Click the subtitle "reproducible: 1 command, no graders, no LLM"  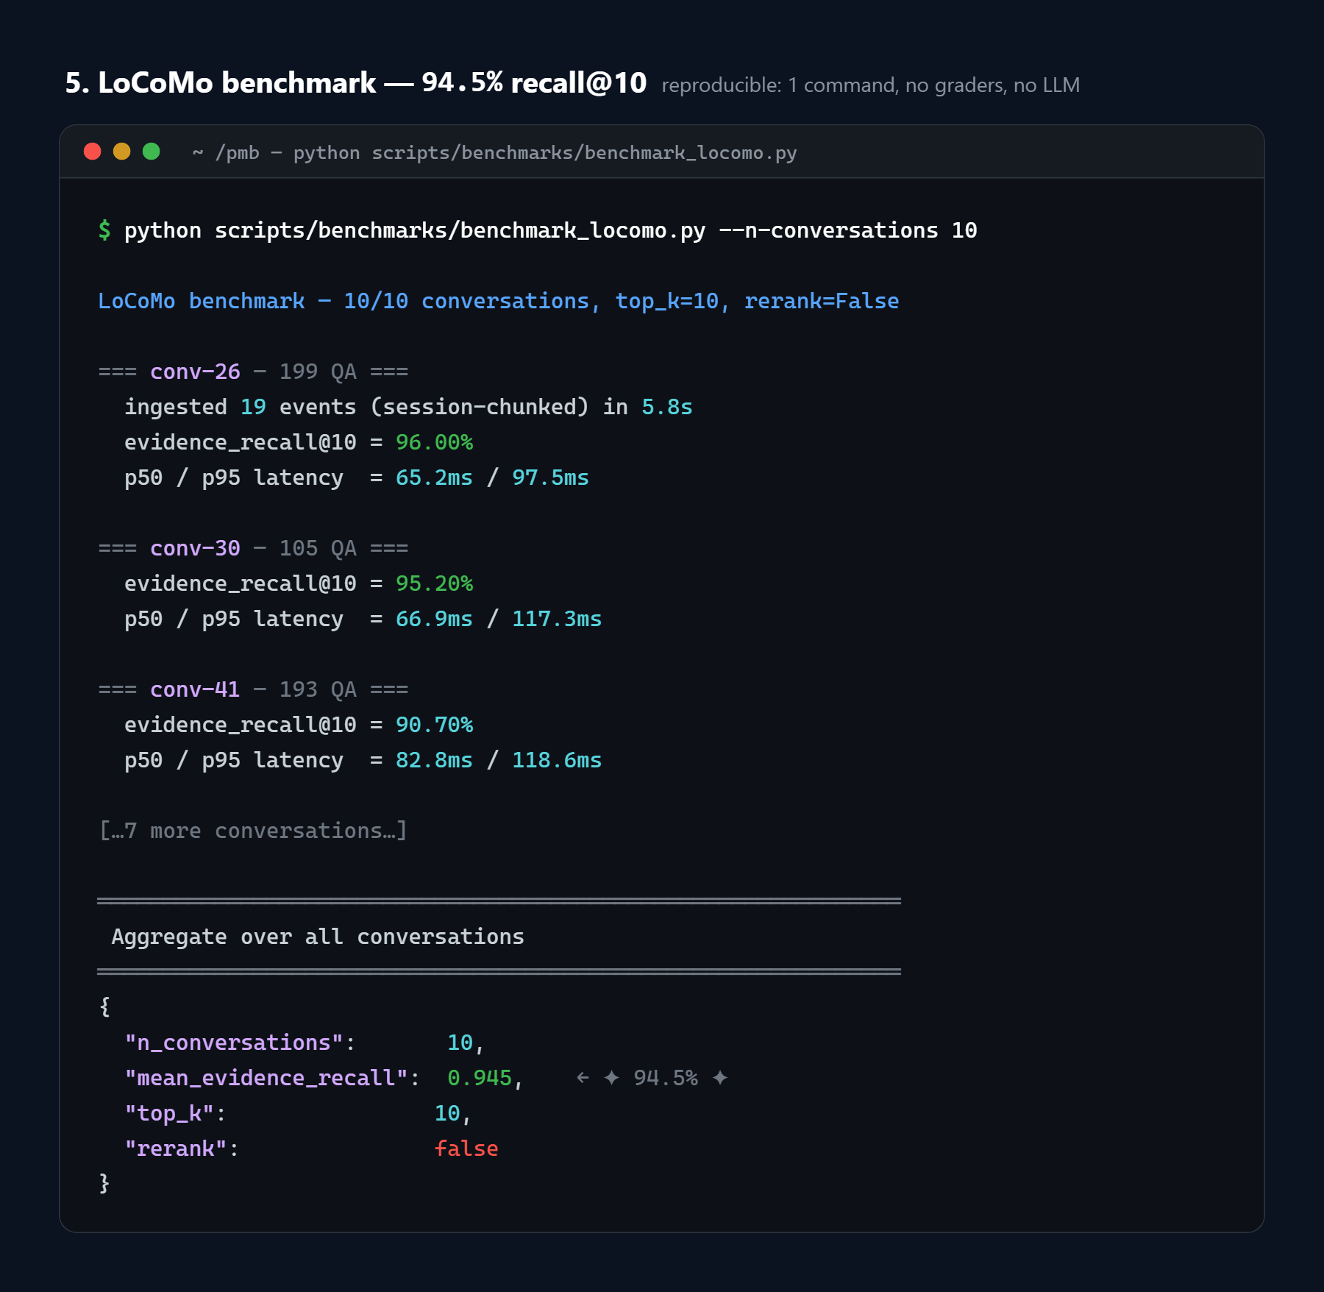click(871, 85)
